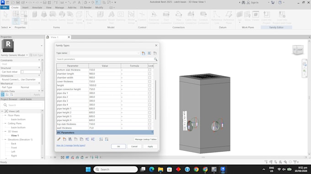
Task: Click the Search parameters field
Action: click(x=105, y=59)
